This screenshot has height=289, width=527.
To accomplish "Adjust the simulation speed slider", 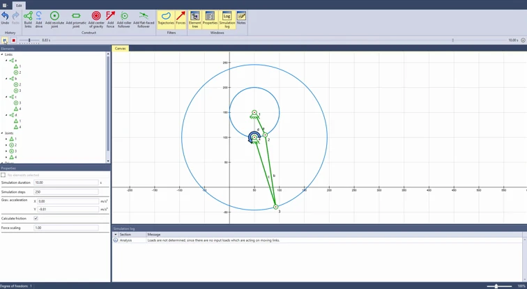I will click(x=29, y=40).
